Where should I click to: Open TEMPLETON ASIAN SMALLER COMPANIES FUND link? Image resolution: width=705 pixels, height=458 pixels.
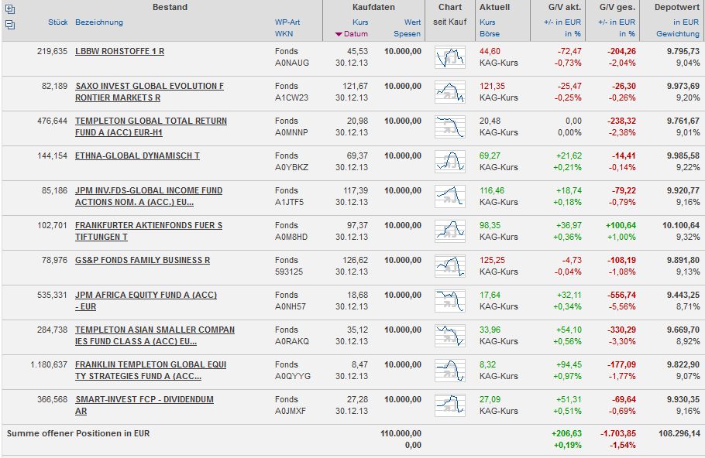pyautogui.click(x=155, y=336)
